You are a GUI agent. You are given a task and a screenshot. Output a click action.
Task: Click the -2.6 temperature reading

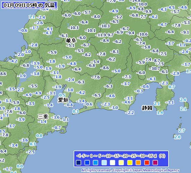tap(39, 23)
